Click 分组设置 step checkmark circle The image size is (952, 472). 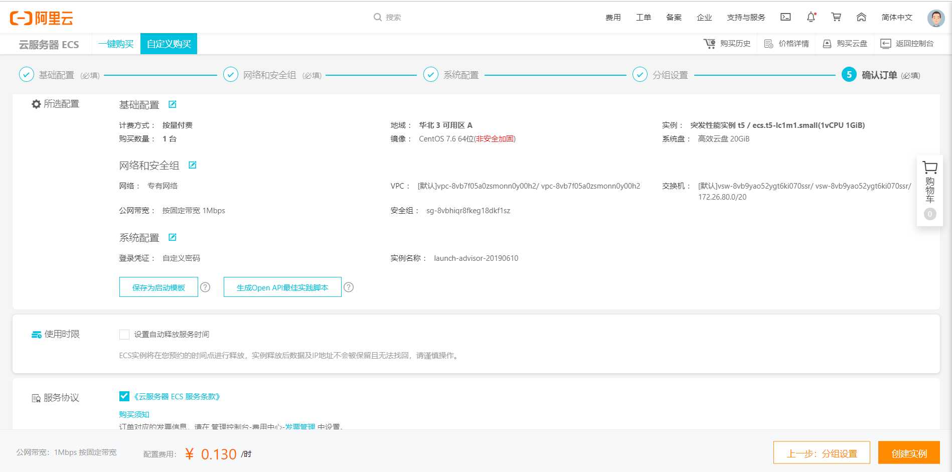[640, 75]
